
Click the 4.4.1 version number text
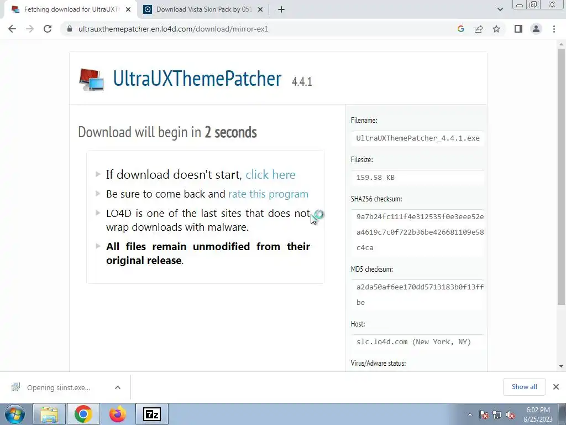(x=302, y=82)
